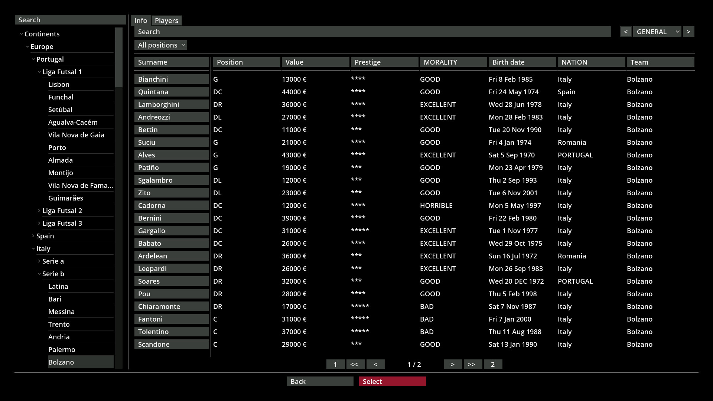Switch to the Players tab
713x401 pixels.
click(166, 20)
